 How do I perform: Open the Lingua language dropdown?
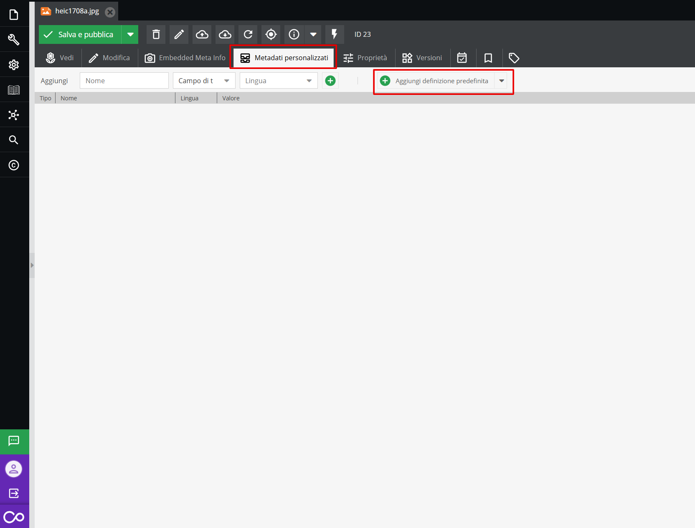pyautogui.click(x=278, y=81)
